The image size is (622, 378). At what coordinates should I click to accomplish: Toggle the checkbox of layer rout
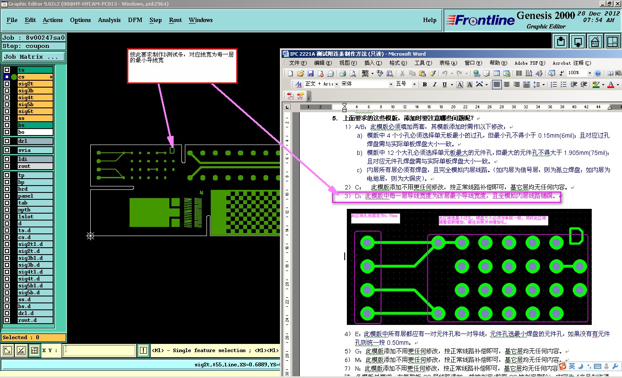[7, 166]
